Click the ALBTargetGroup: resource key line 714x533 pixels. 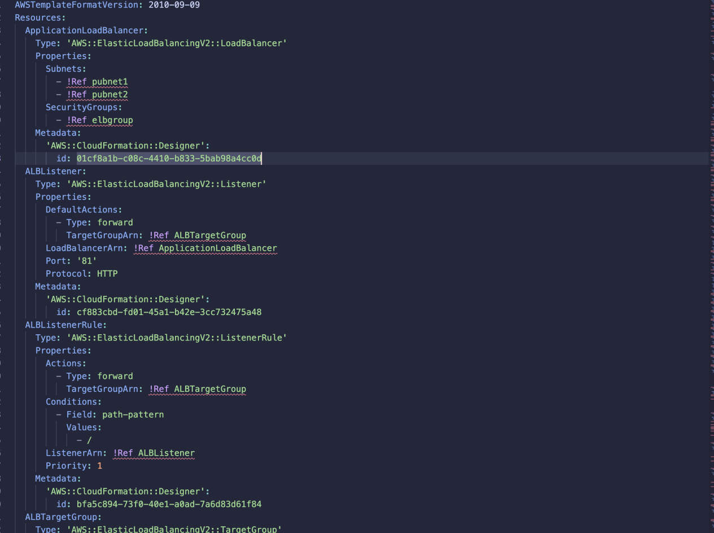tap(63, 517)
